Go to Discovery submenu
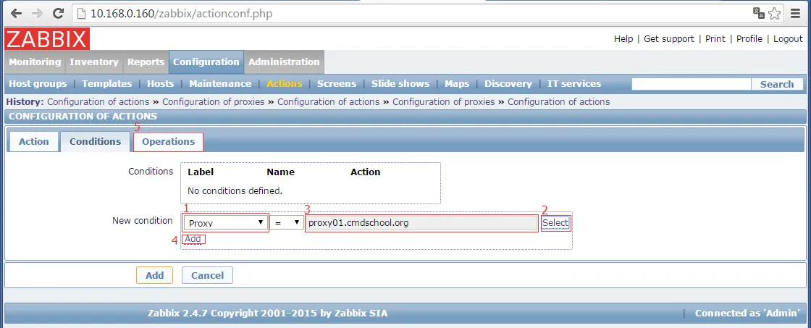 coord(508,84)
